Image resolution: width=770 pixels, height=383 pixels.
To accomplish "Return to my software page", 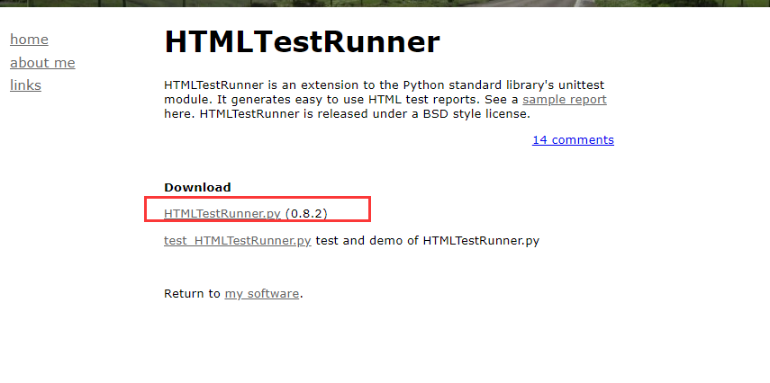I will (x=262, y=294).
